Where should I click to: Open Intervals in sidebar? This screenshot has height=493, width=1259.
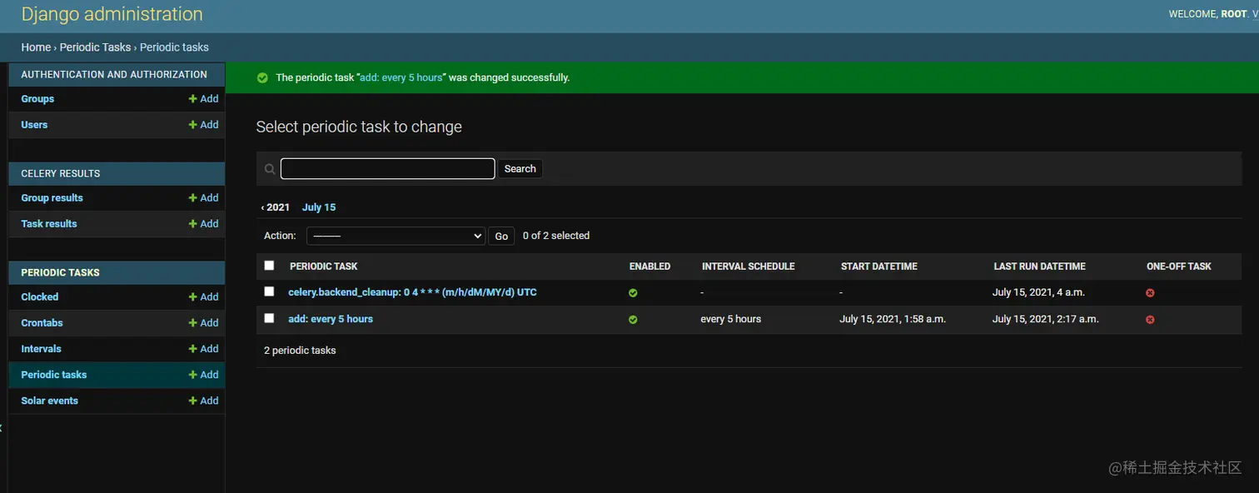coord(41,348)
